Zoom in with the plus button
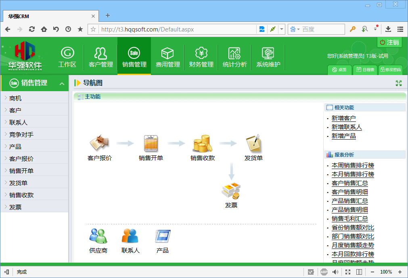This screenshot has height=278, width=408. pos(400,272)
